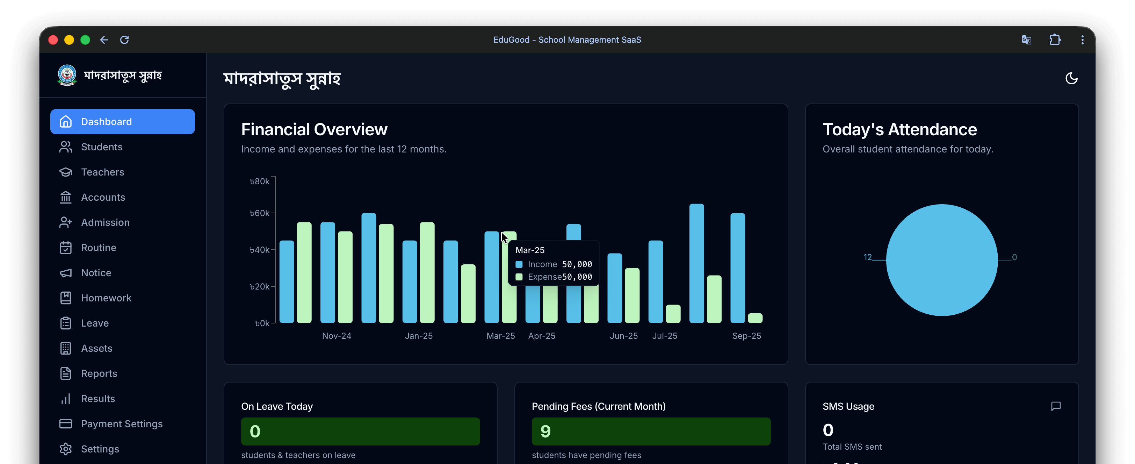
Task: Click the school logo in the sidebar
Action: point(67,75)
